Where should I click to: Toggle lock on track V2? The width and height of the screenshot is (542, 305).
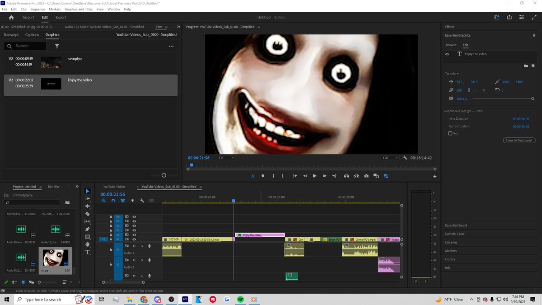[111, 235]
